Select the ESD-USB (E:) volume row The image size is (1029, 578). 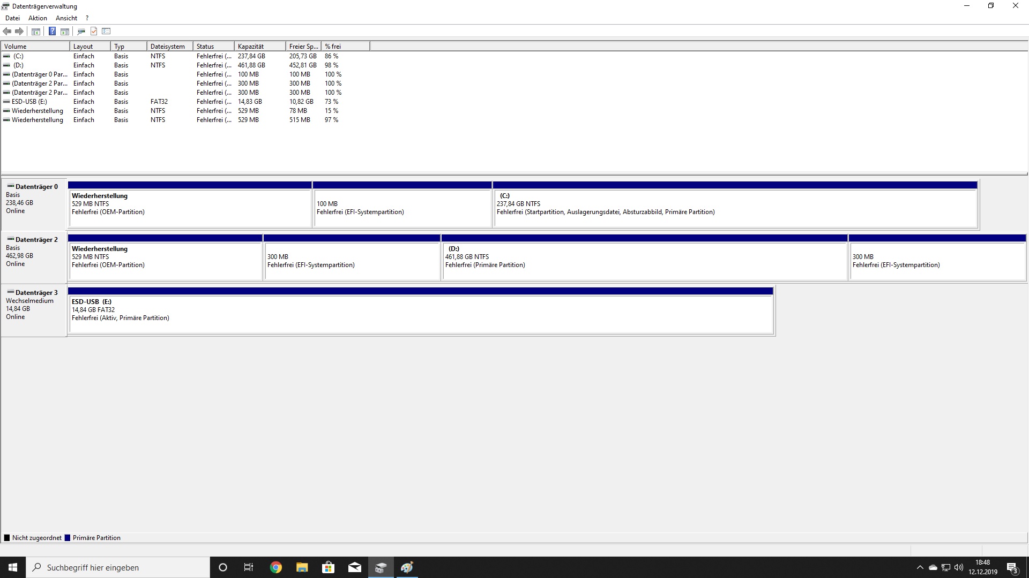pyautogui.click(x=29, y=102)
